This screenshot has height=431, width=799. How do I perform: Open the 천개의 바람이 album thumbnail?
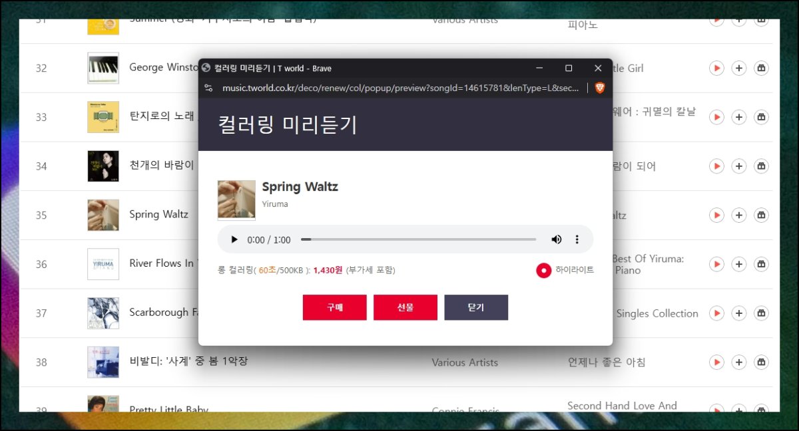pos(103,166)
